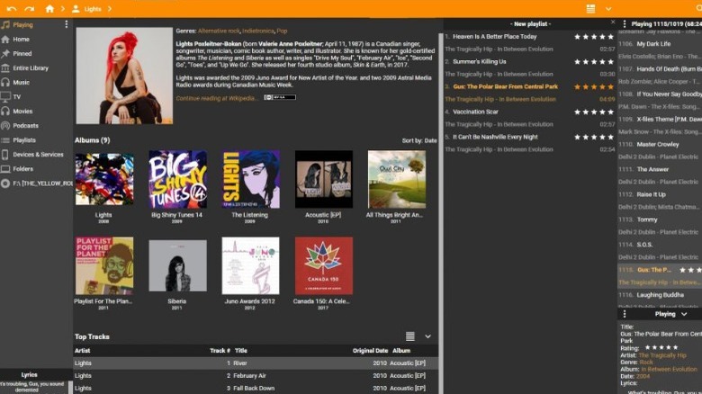Click Continue reading at Wikipedia link
Viewport: 702px width, 394px height.
coord(216,98)
